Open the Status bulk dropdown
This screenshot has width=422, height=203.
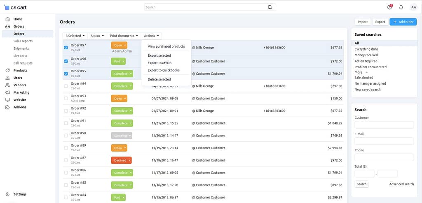[97, 36]
